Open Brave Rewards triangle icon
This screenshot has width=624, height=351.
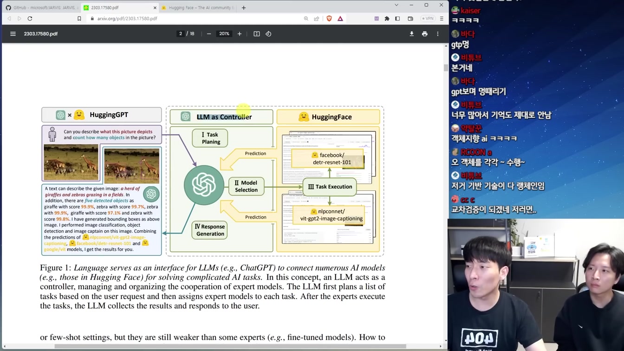pos(340,19)
